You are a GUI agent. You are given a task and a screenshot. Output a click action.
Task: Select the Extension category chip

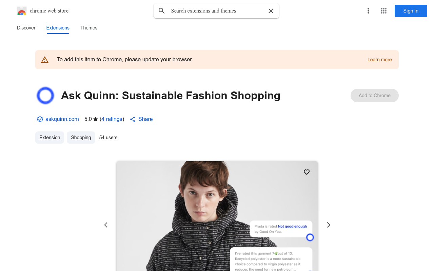pos(50,138)
